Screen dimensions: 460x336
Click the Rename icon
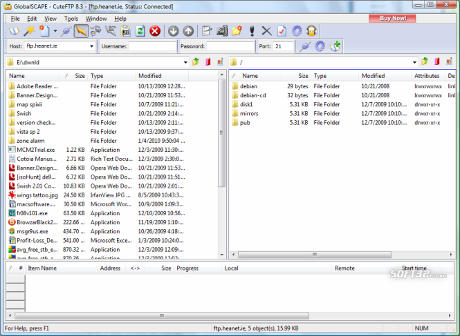coord(222,31)
